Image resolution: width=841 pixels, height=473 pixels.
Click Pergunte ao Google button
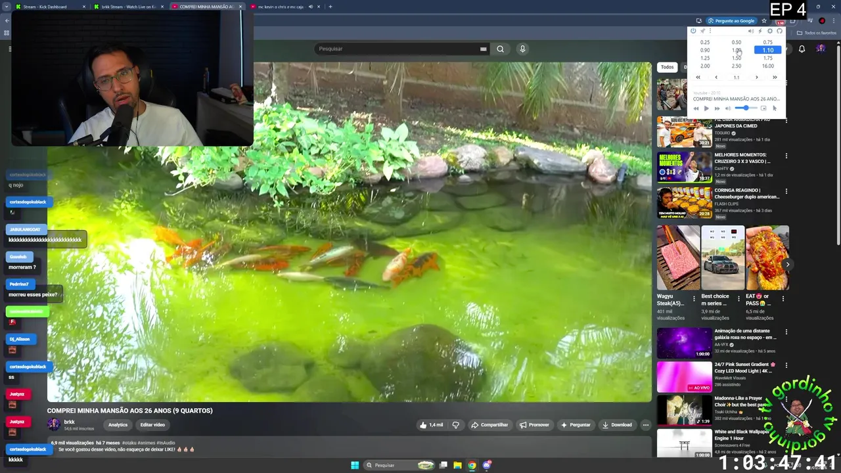click(731, 21)
